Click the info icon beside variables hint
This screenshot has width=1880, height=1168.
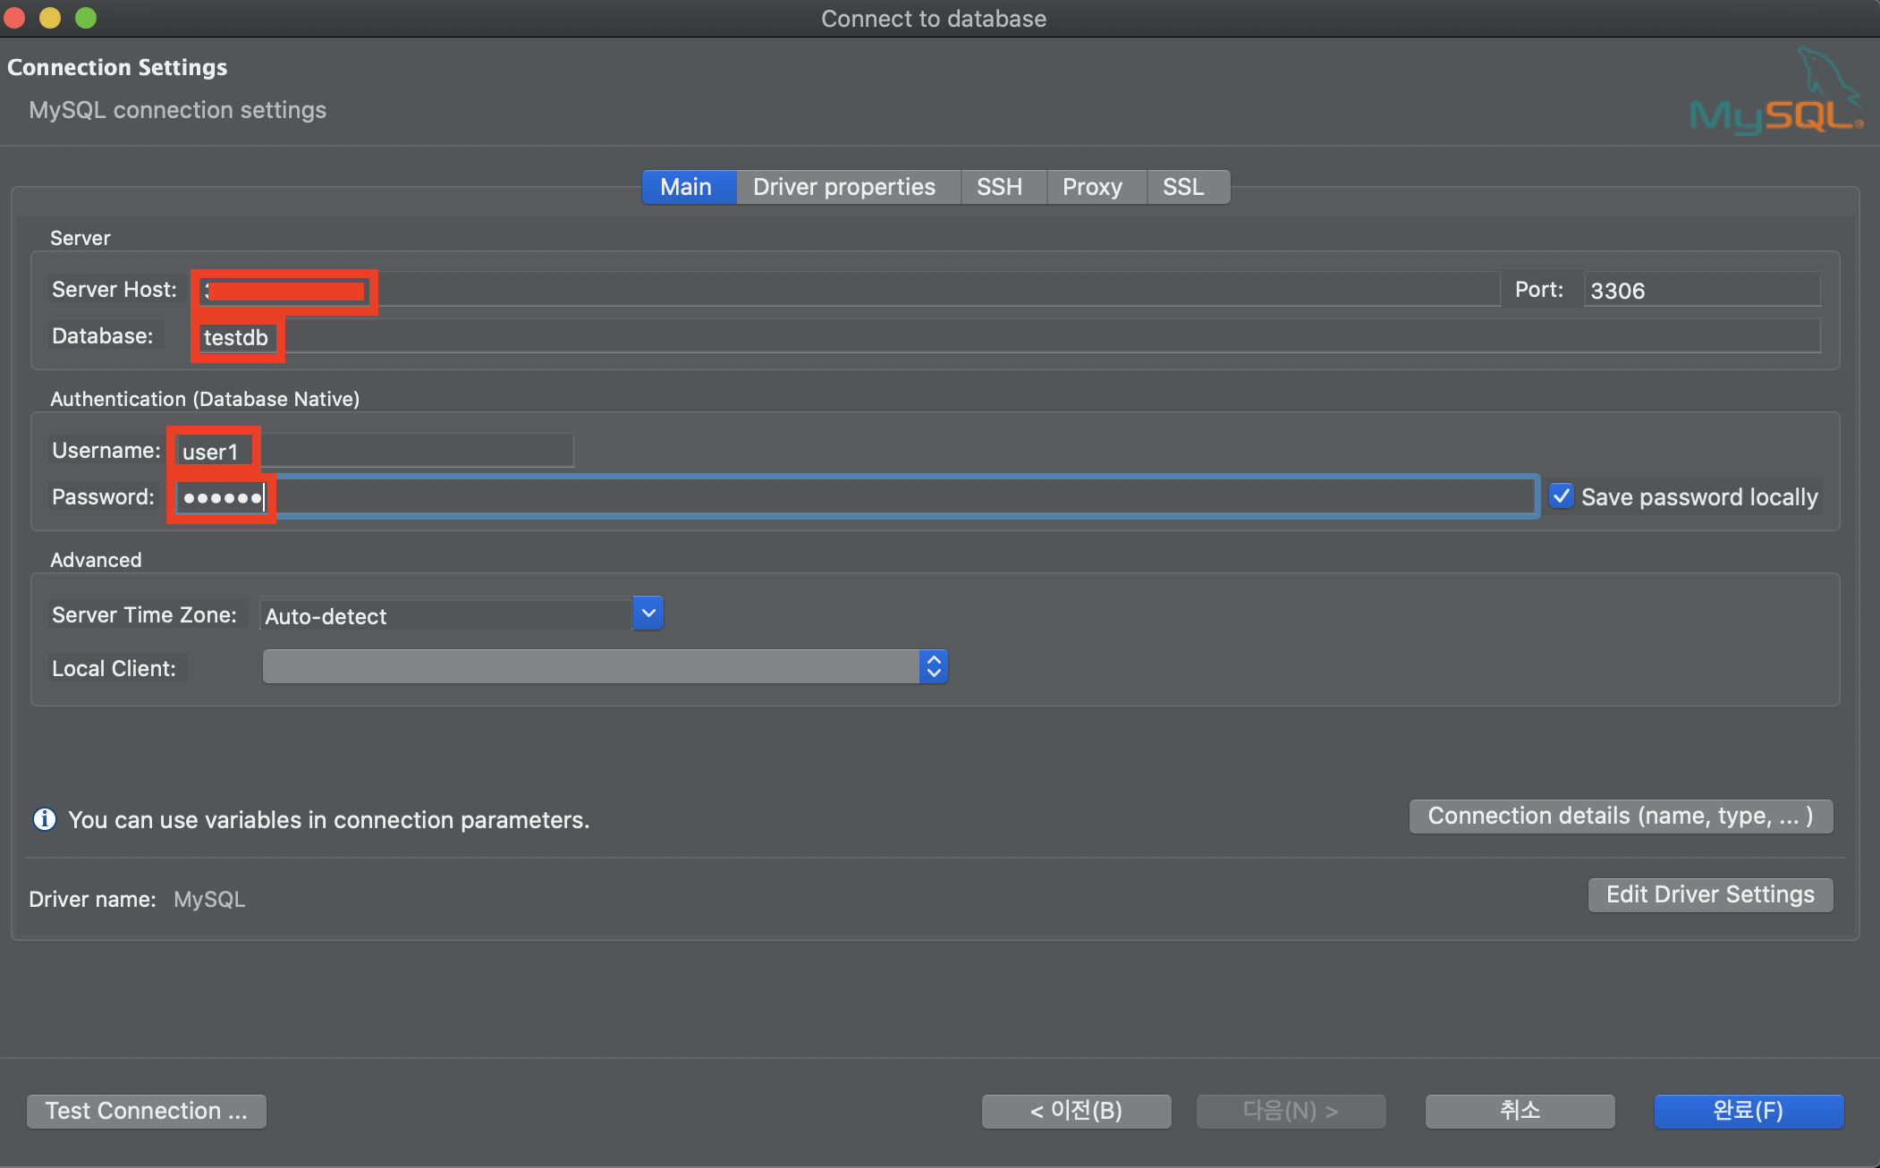[x=44, y=819]
